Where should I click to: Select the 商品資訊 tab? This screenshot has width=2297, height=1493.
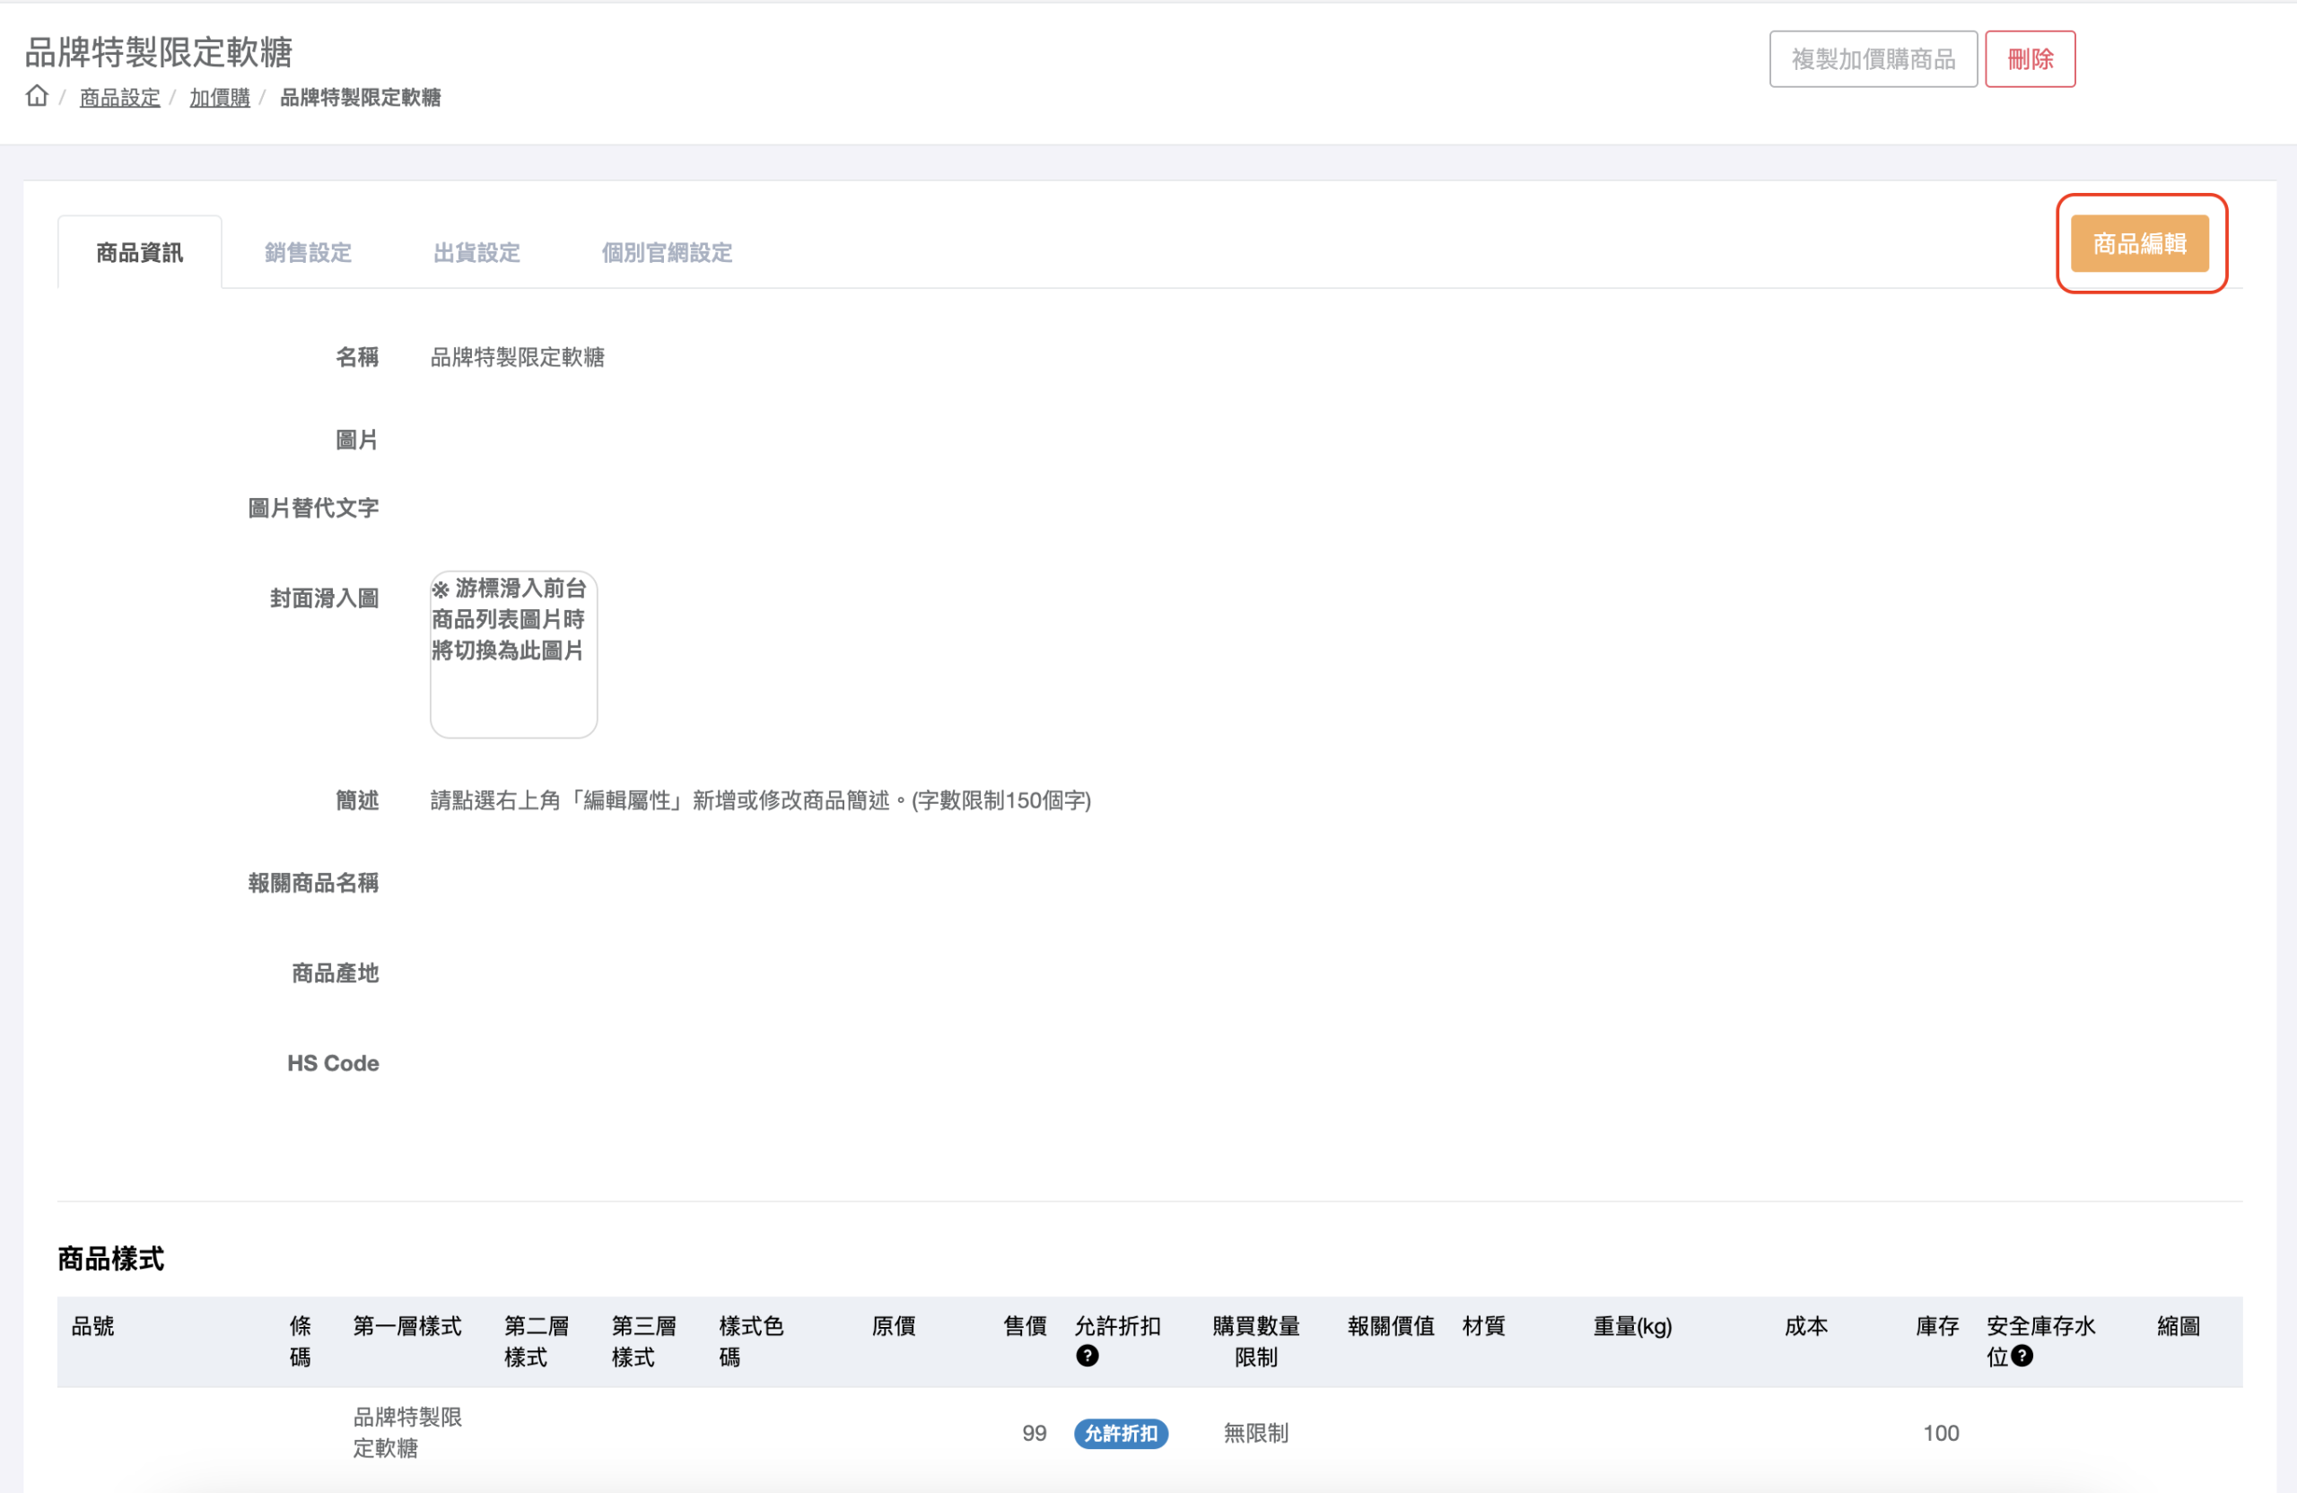140,253
